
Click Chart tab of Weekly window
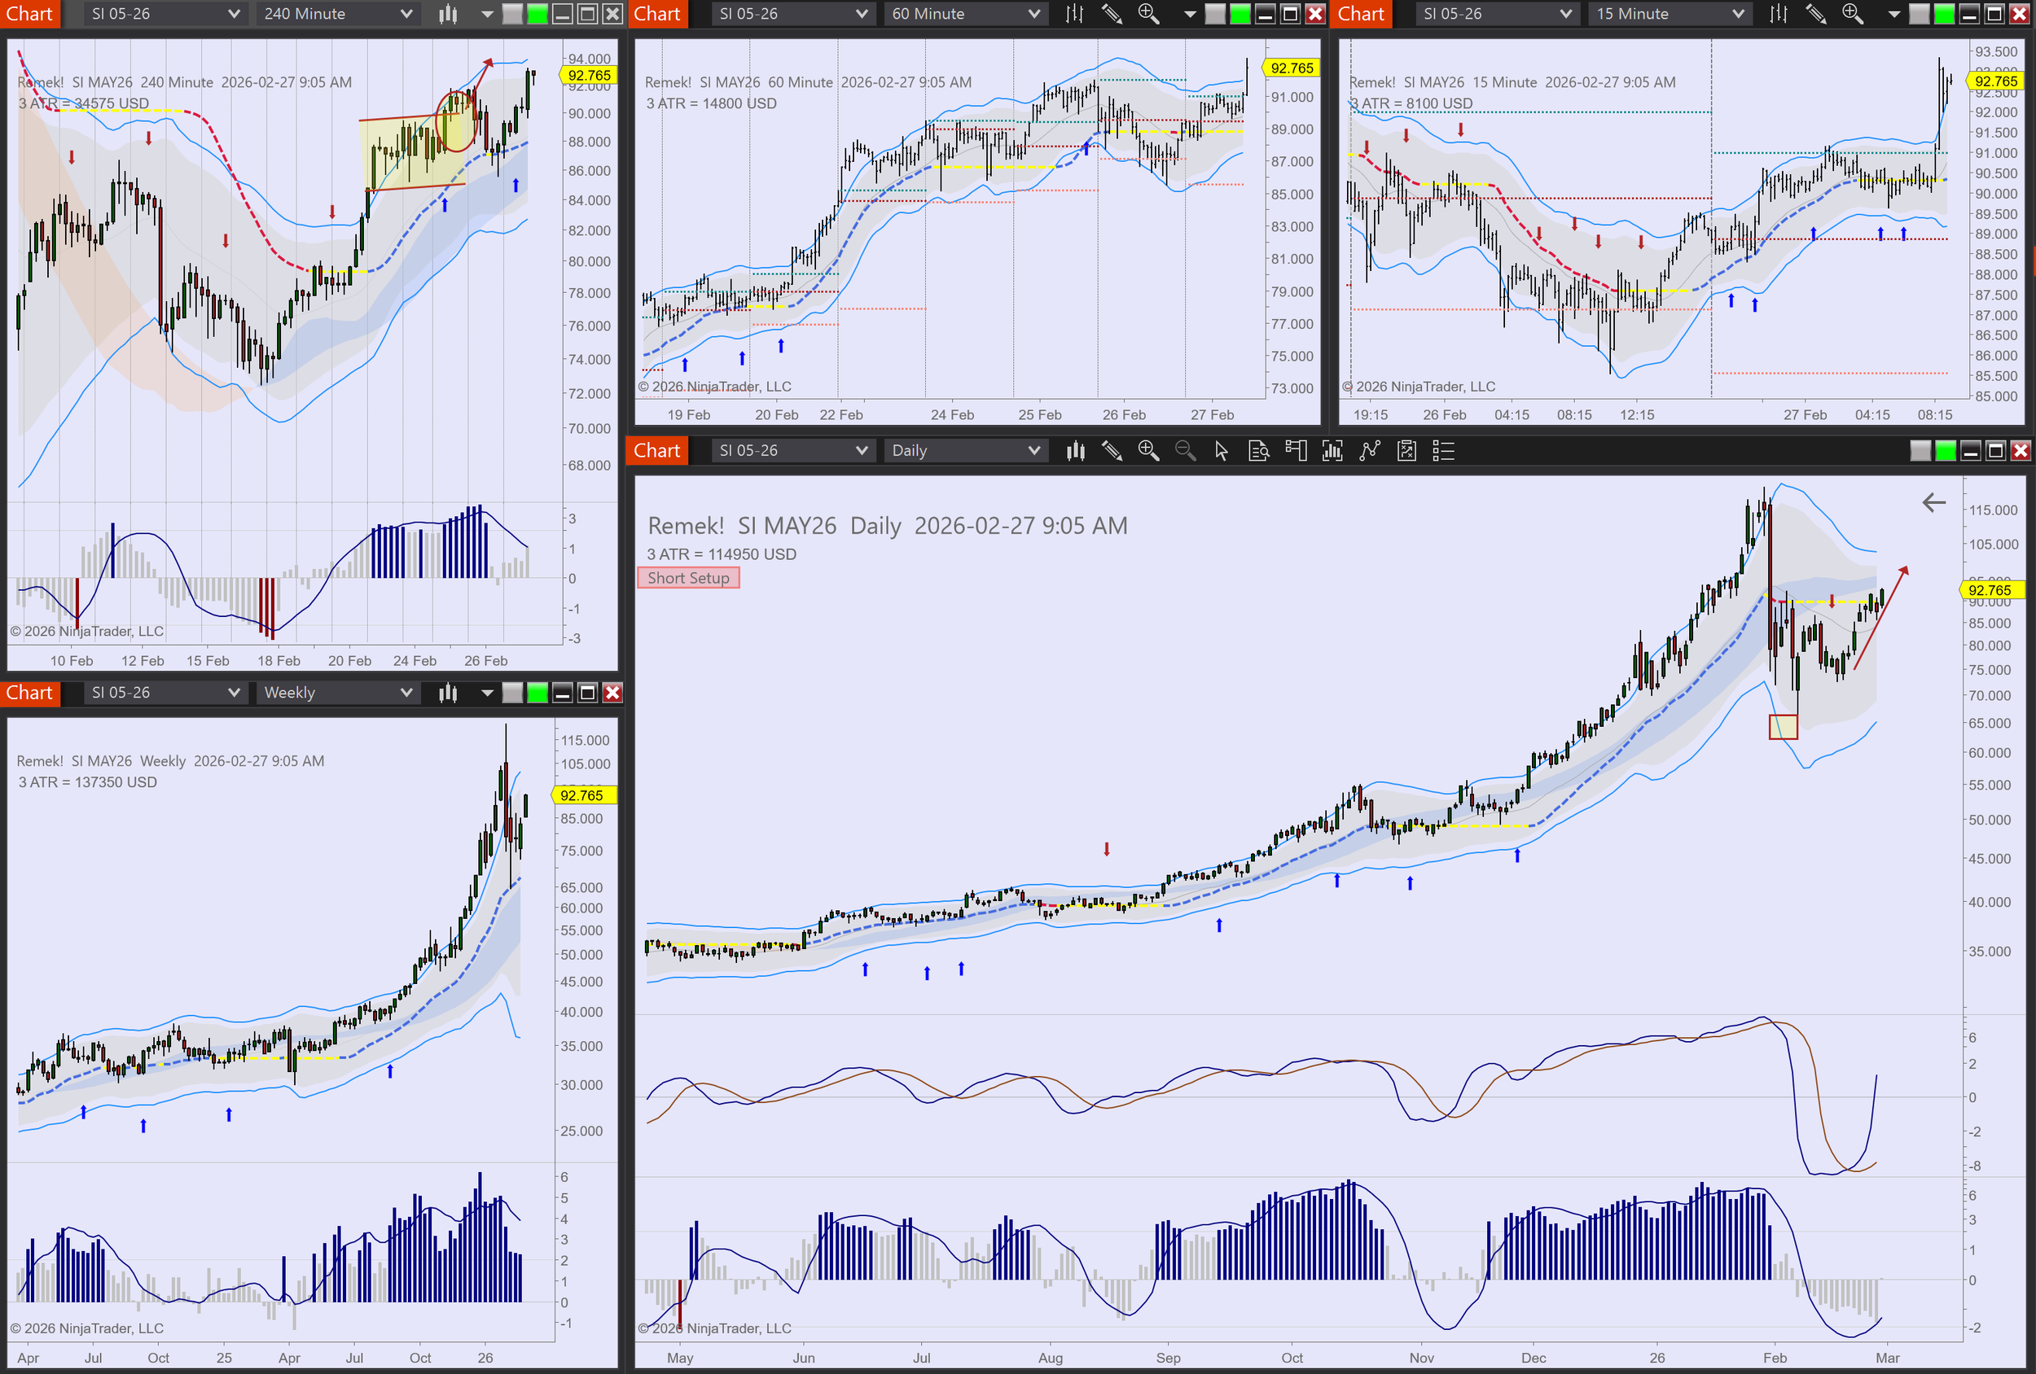[x=30, y=693]
